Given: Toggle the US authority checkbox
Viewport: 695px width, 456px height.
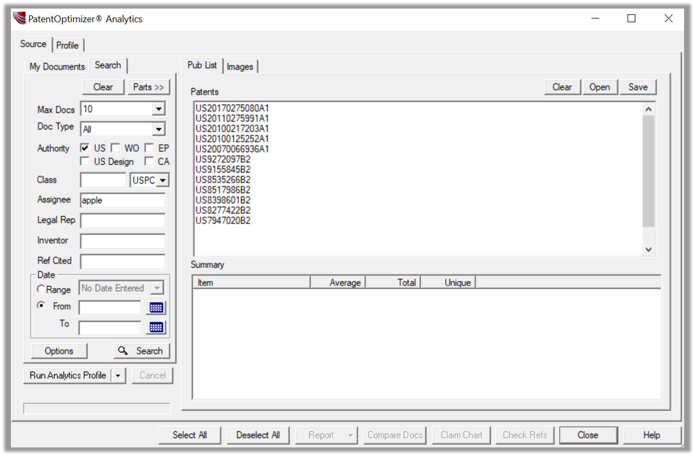Looking at the screenshot, I should pos(84,148).
